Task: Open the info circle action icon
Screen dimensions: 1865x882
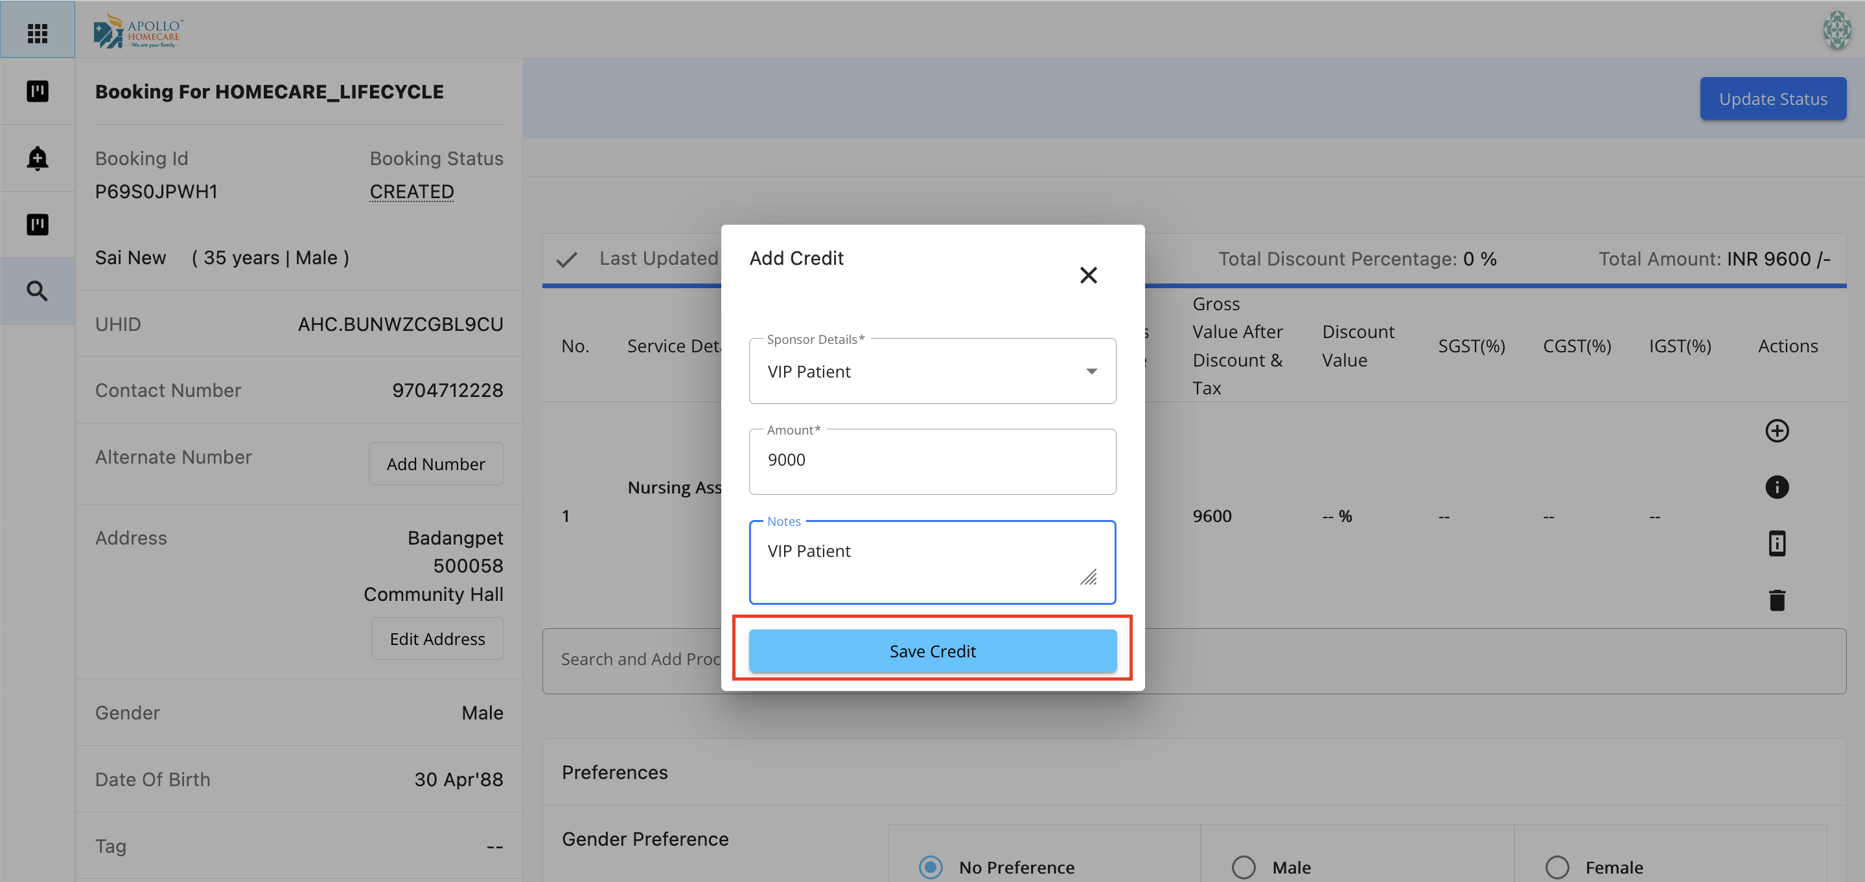Action: coord(1776,487)
